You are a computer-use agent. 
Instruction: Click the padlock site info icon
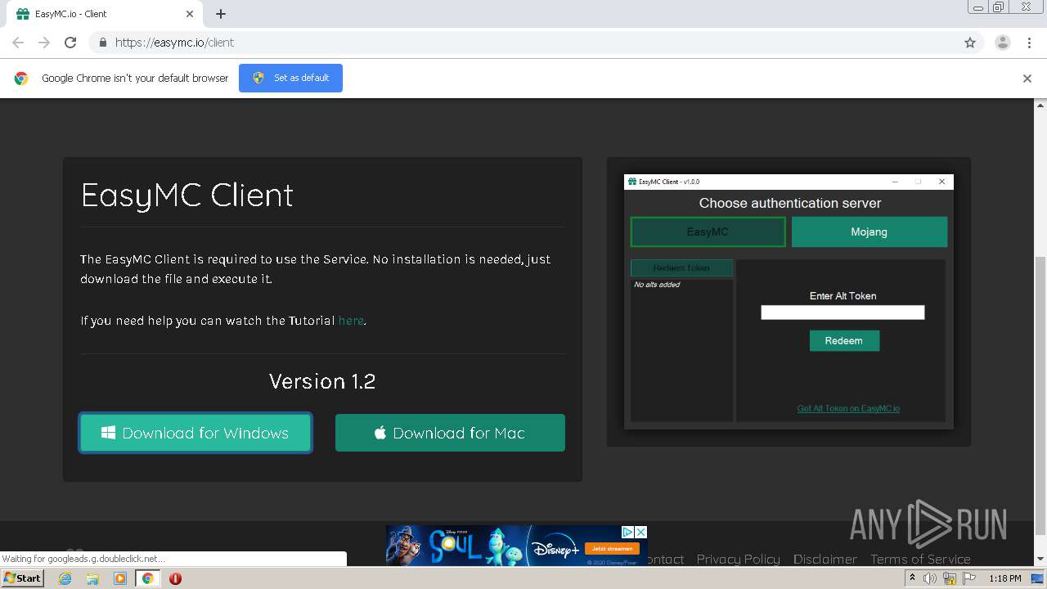pos(102,43)
